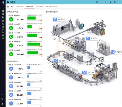The image size is (122, 107).
Task: Click the blue percent icon for power03 %
Action: click(11, 86)
